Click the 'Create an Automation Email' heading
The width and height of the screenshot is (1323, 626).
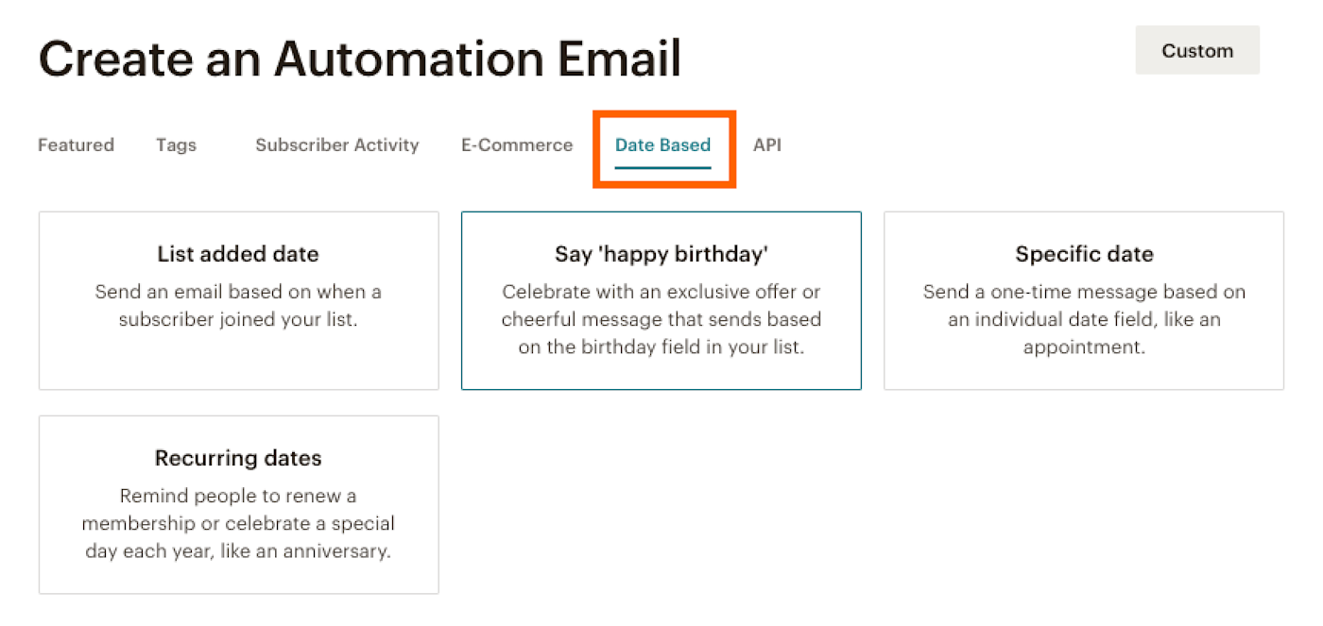tap(359, 59)
